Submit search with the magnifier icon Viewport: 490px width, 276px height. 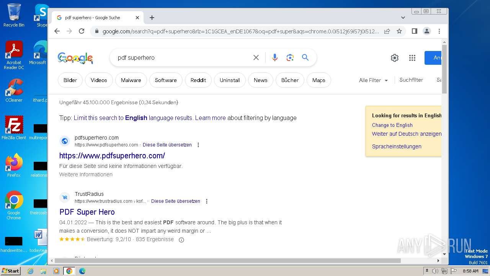[305, 58]
